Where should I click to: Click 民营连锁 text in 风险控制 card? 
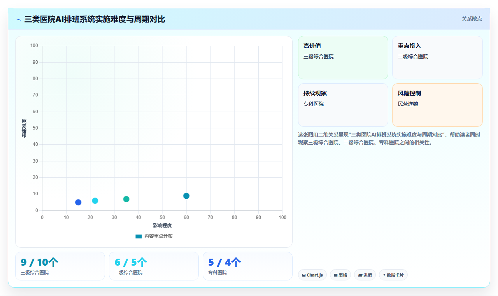click(x=408, y=104)
